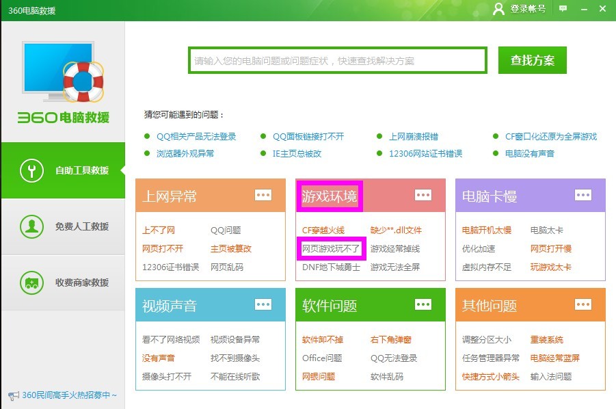Choose 游戏经常掉线 fix
This screenshot has width=616, height=409.
(x=395, y=249)
